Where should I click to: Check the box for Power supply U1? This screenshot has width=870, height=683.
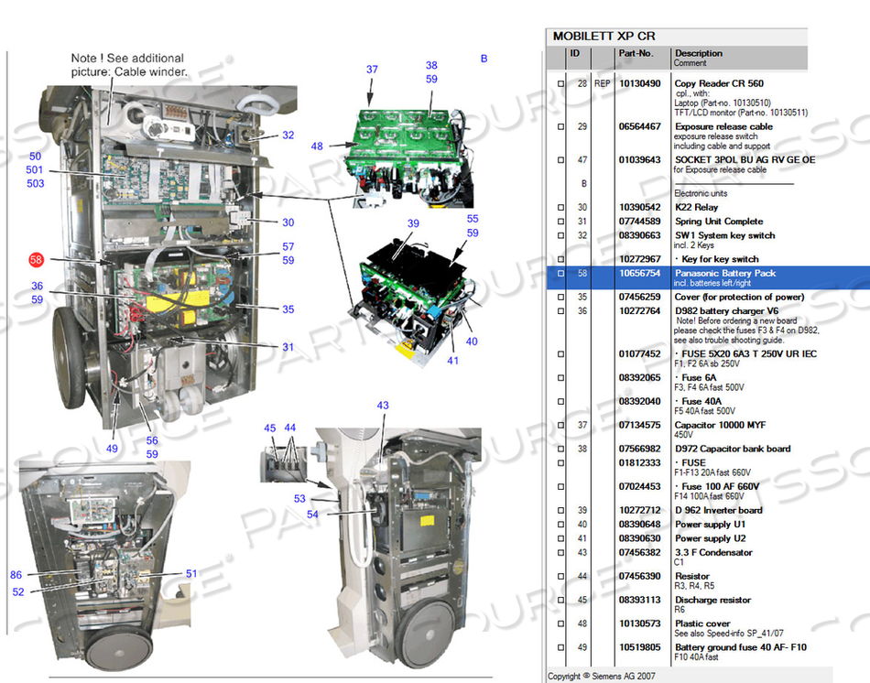point(561,525)
